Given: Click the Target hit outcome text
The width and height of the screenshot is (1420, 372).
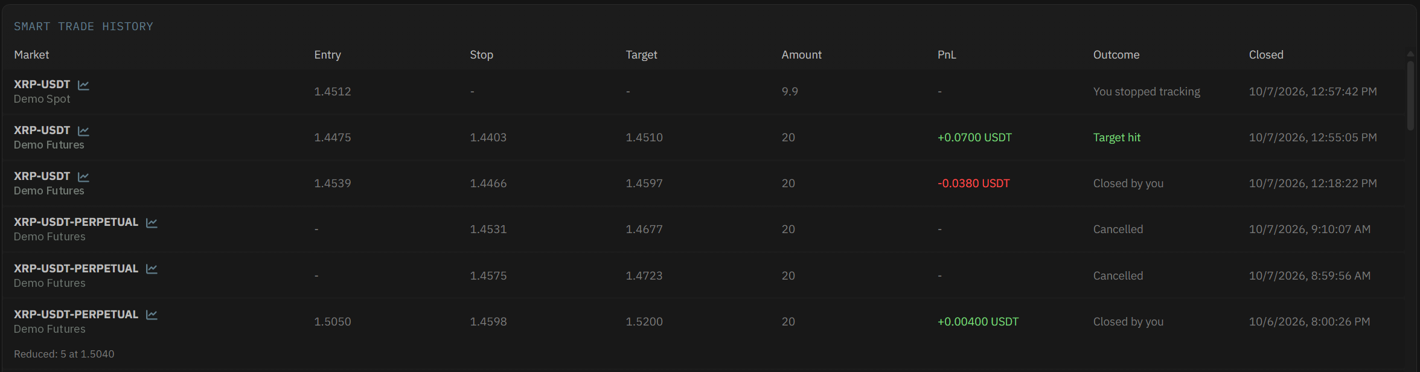Looking at the screenshot, I should click(1116, 138).
